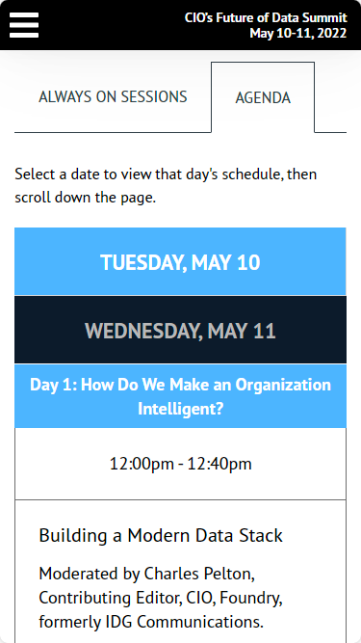Click 'MAY 10' in the Tuesday date button
The height and width of the screenshot is (643, 361).
coord(225,262)
